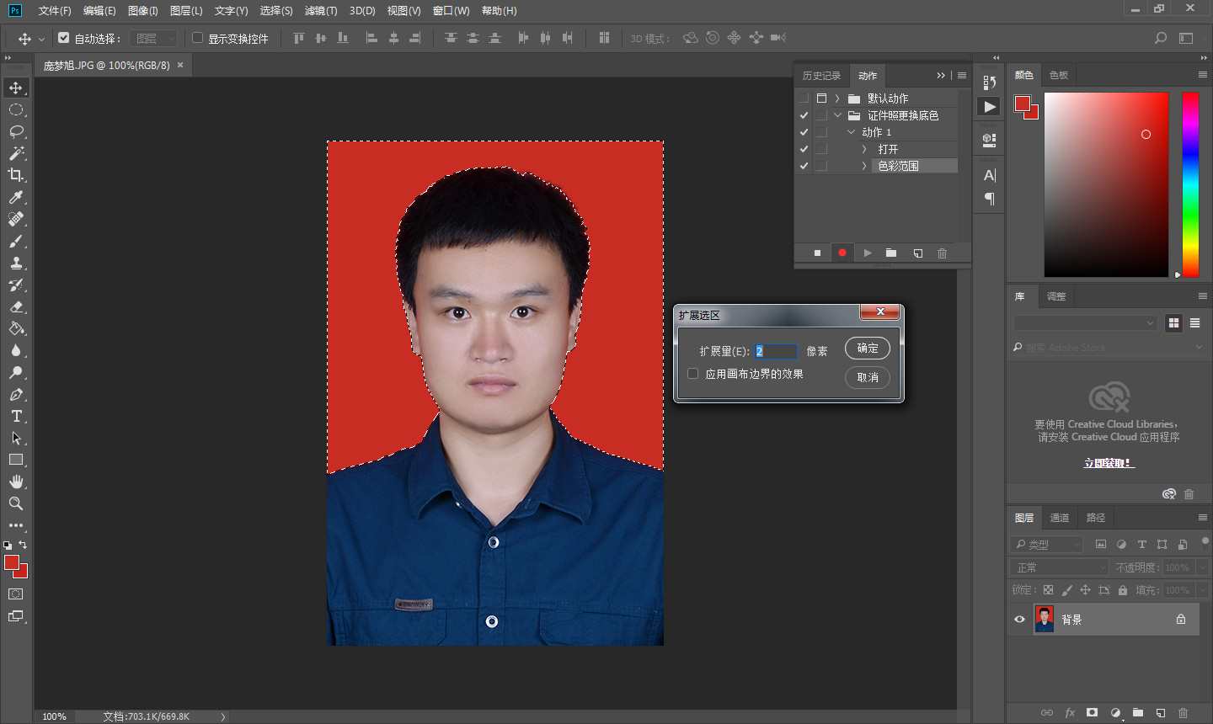Select the Lasso tool

[x=16, y=131]
